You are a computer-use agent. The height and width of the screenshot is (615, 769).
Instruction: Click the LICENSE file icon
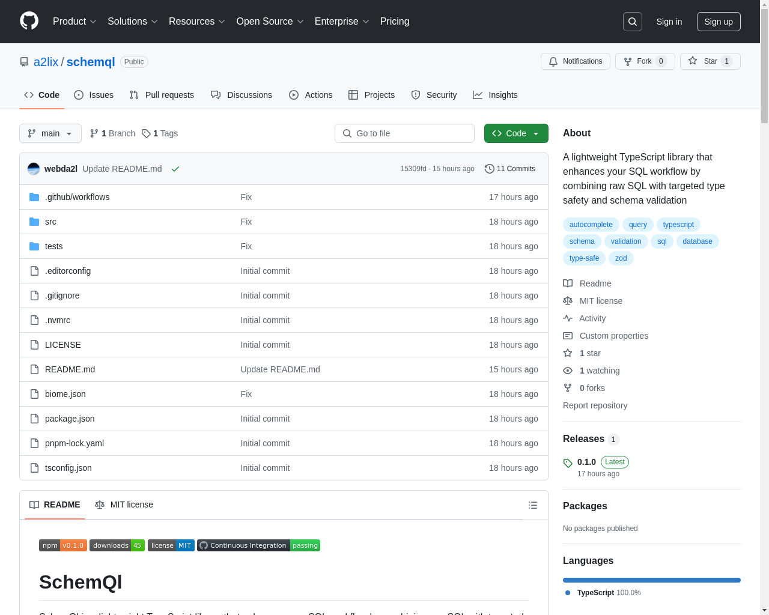(x=34, y=345)
